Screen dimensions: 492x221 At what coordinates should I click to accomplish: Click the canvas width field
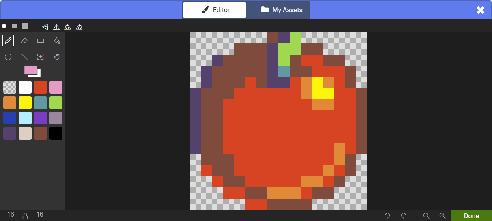pos(11,215)
